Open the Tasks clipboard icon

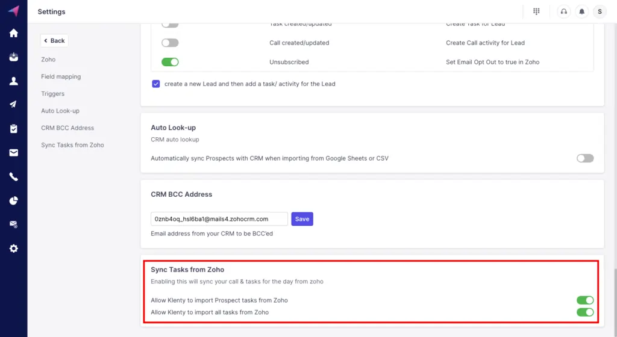pyautogui.click(x=14, y=128)
